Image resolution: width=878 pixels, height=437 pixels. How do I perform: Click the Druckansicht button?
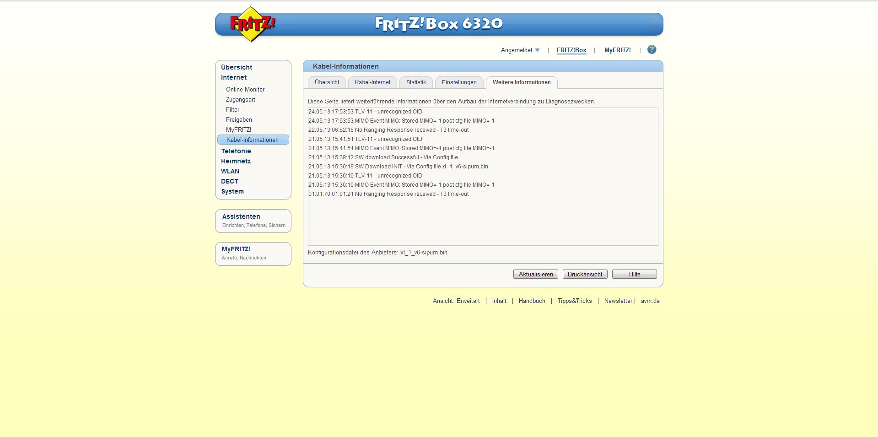(x=585, y=274)
